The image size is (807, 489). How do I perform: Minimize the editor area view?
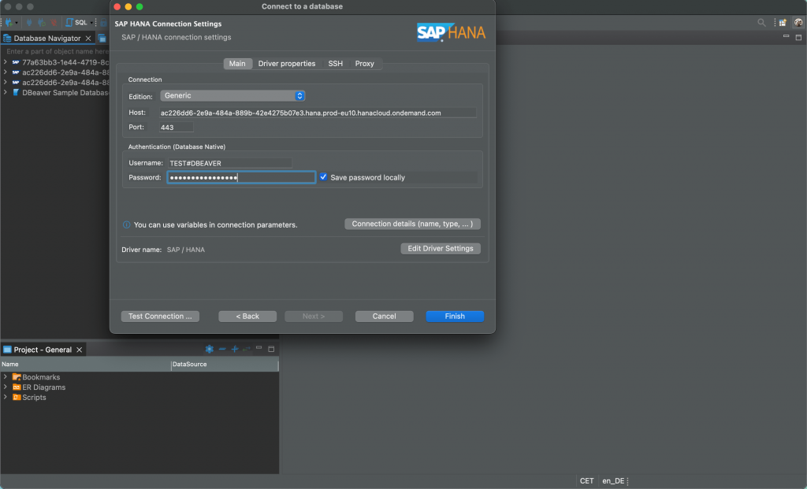pyautogui.click(x=786, y=36)
